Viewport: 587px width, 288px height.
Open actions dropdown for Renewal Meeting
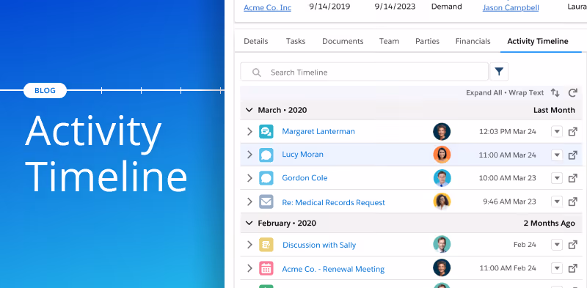557,268
